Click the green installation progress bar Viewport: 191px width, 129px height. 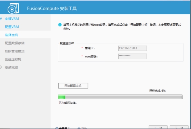tap(120, 97)
